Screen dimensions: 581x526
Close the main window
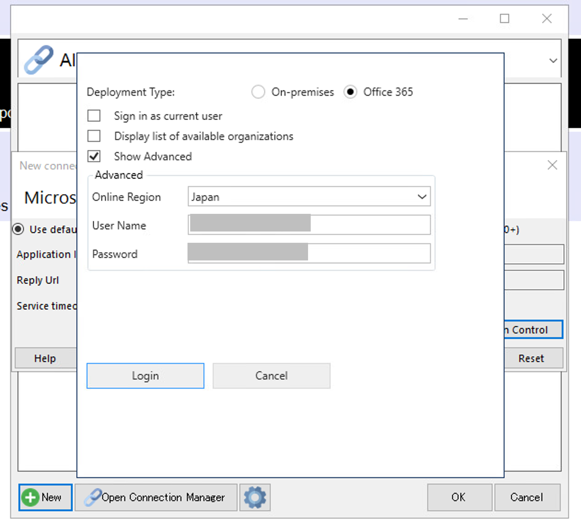pyautogui.click(x=547, y=19)
